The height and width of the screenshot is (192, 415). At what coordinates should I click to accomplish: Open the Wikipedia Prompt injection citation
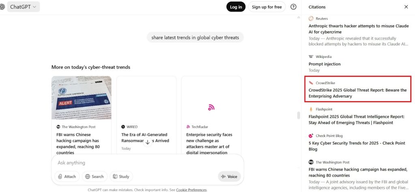pos(359,64)
